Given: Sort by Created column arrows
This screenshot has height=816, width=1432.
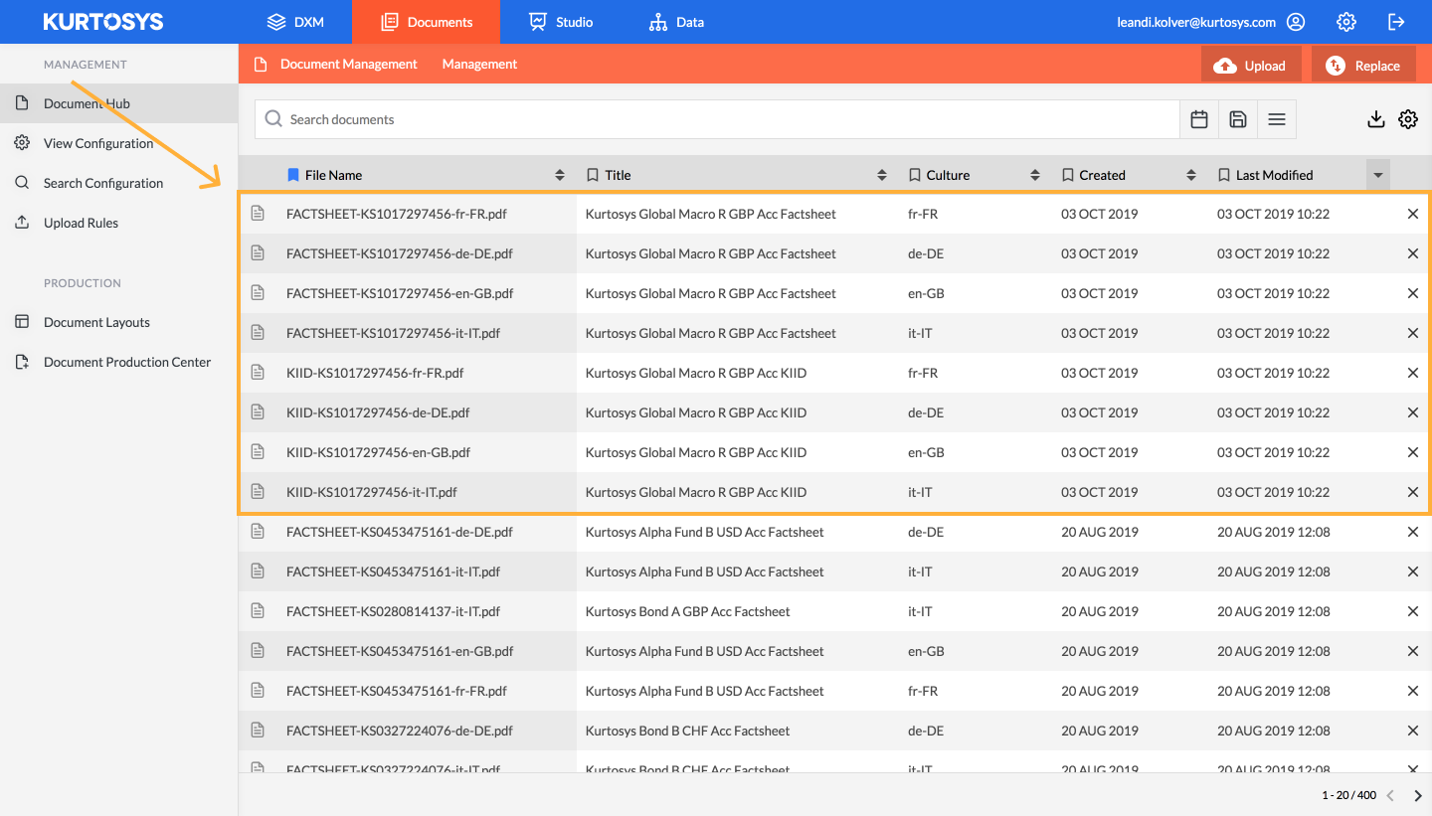Looking at the screenshot, I should (x=1191, y=175).
